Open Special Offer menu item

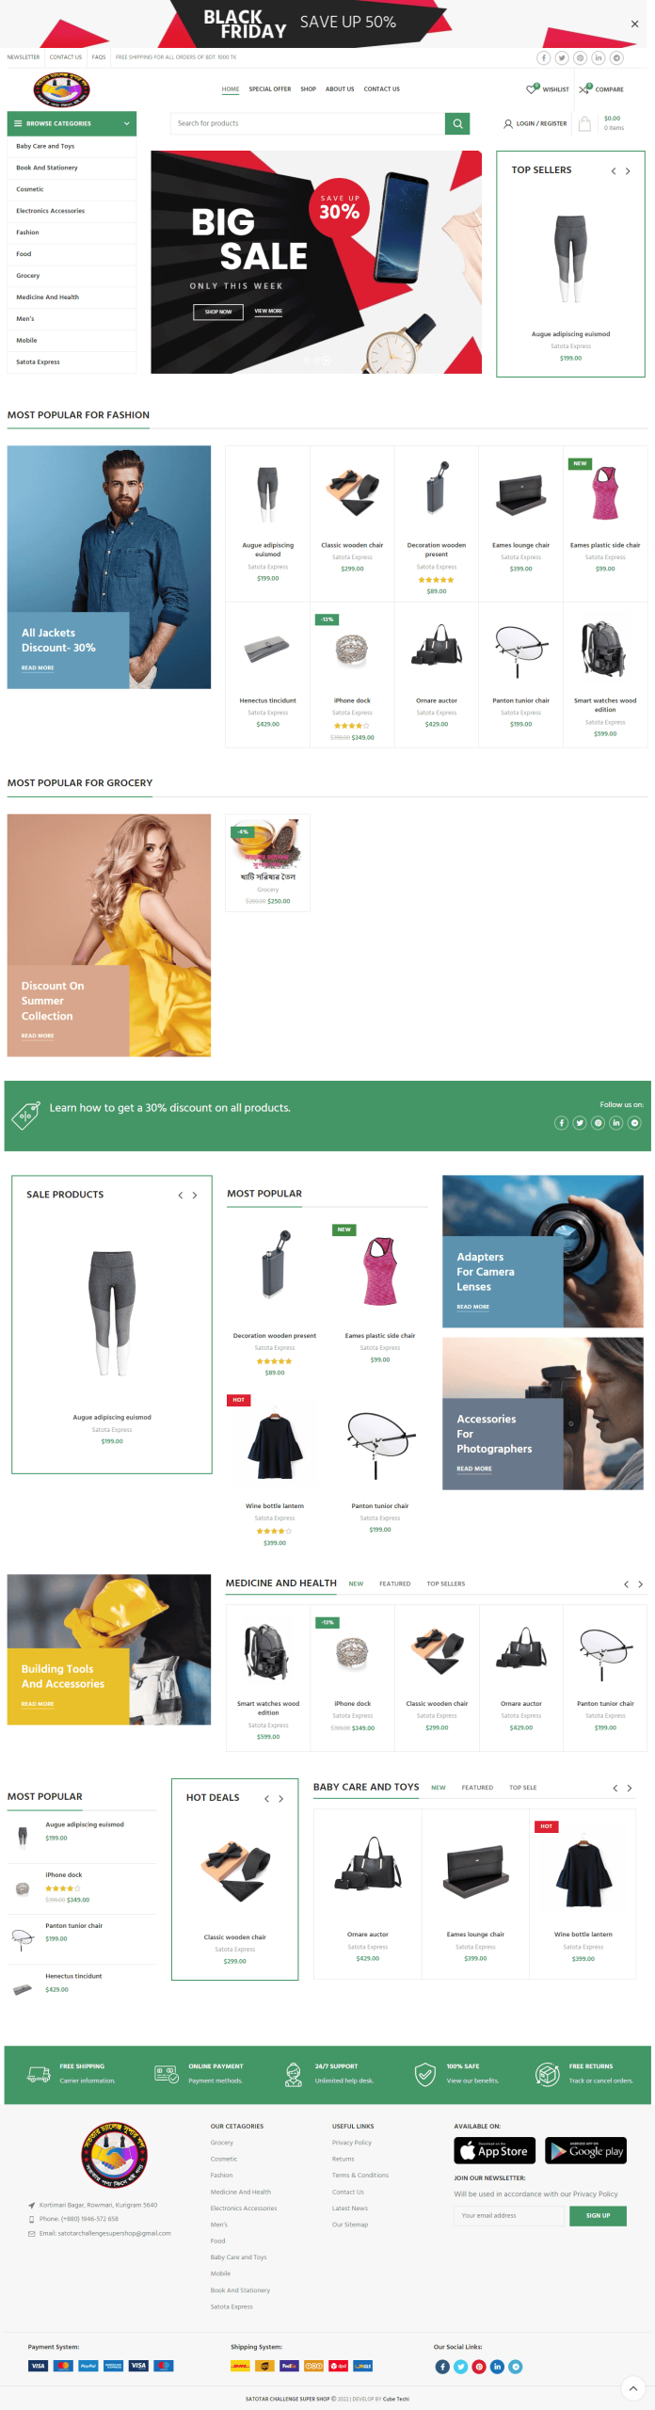270,89
